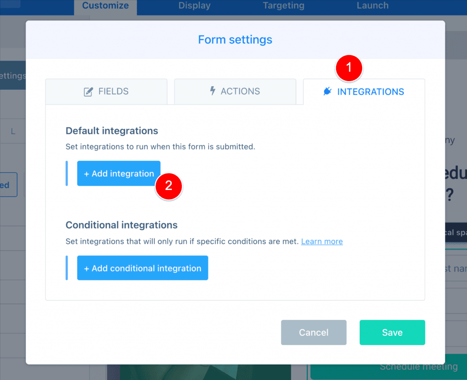Click the plug icon on INTEGRATIONS tab

click(x=327, y=91)
